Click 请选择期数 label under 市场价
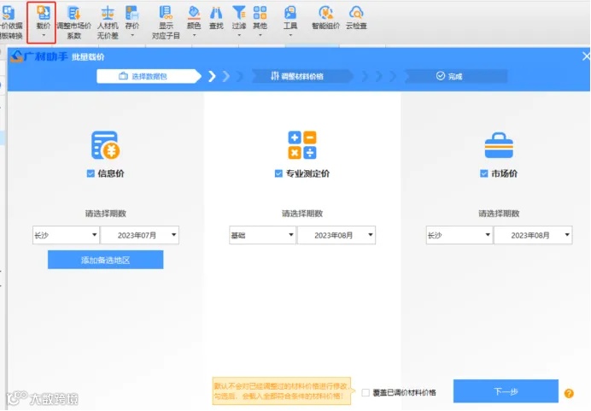591x411 pixels. [x=499, y=214]
